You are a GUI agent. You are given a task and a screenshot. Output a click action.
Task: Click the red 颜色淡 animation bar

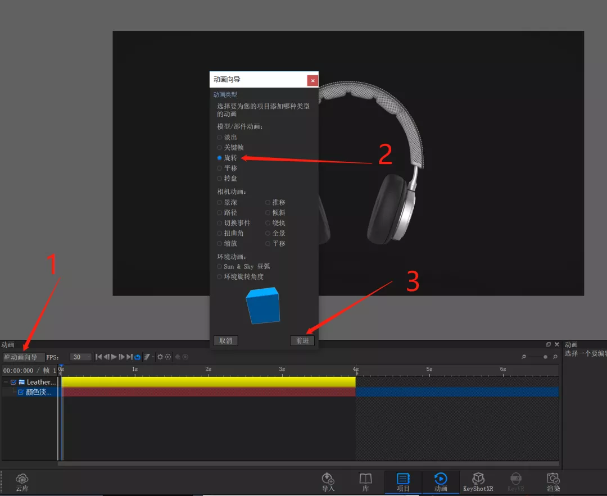209,392
